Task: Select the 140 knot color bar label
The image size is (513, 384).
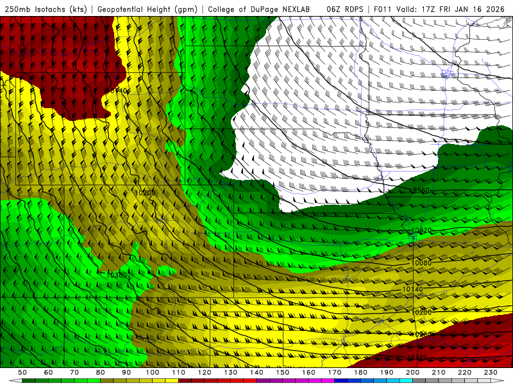Action: [256, 372]
